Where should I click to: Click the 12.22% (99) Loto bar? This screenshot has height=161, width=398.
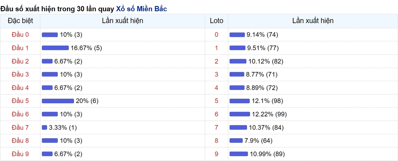tap(240, 114)
